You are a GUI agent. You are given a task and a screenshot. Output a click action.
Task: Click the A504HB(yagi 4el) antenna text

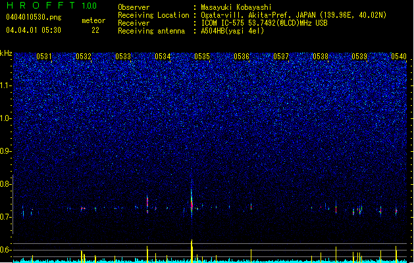(232, 31)
